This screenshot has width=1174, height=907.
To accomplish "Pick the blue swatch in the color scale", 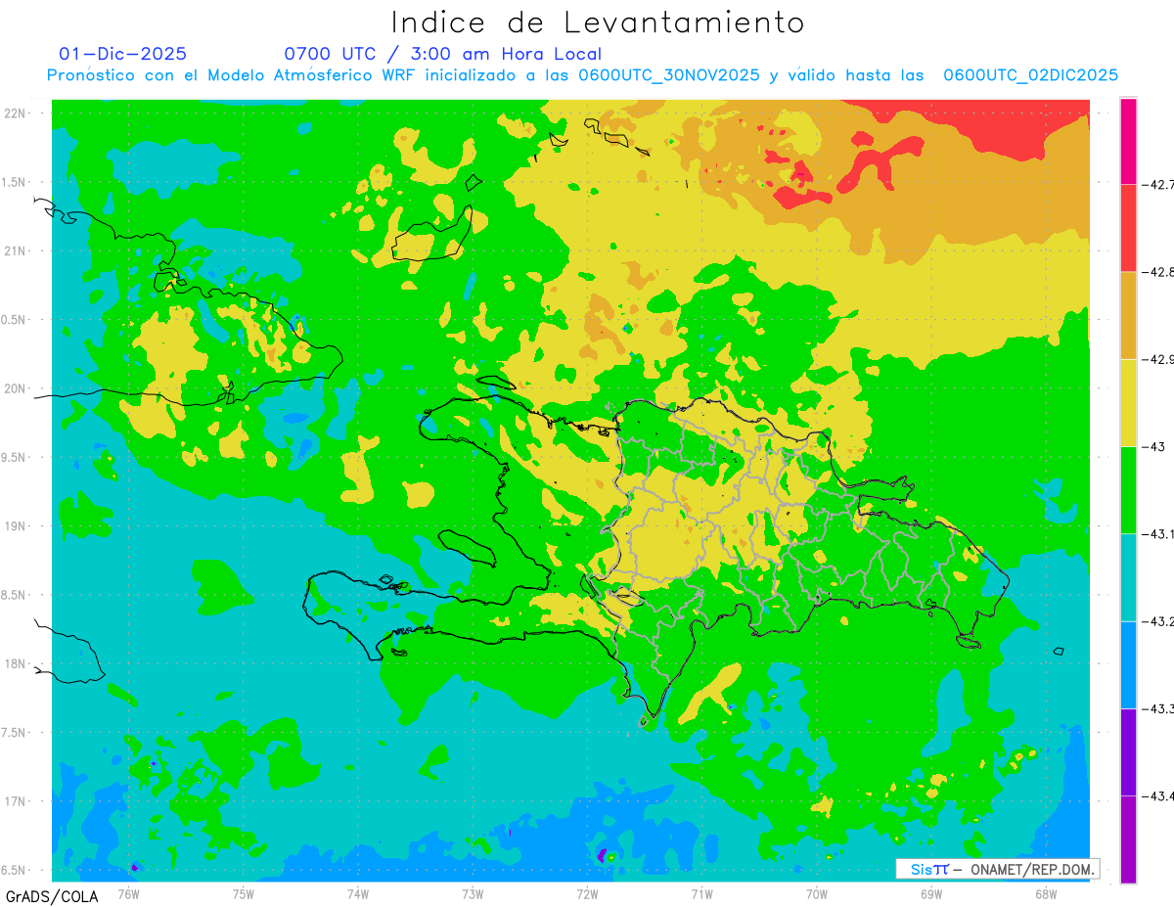I will click(x=1128, y=664).
